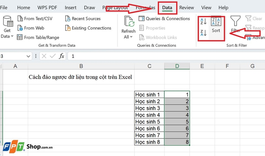Open Existing Connections

pyautogui.click(x=88, y=28)
